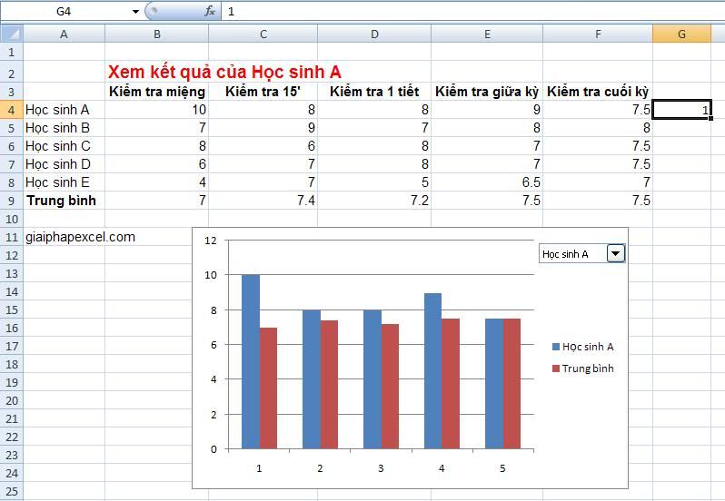Open the Name Box dropdown arrow
Viewport: 725px width, 501px height.
135,12
